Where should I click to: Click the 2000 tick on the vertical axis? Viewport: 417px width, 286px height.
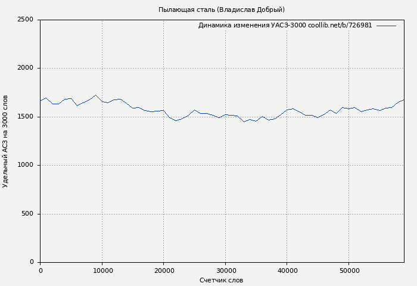click(x=26, y=69)
